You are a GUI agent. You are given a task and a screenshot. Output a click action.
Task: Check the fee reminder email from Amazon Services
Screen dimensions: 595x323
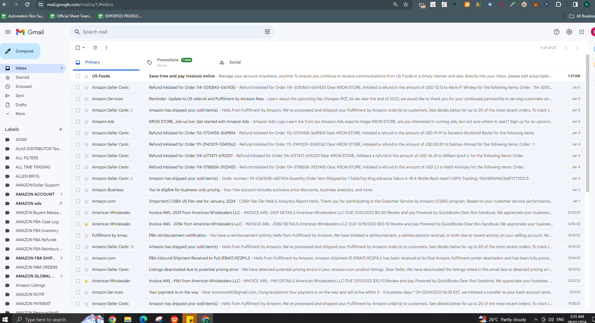point(78,99)
